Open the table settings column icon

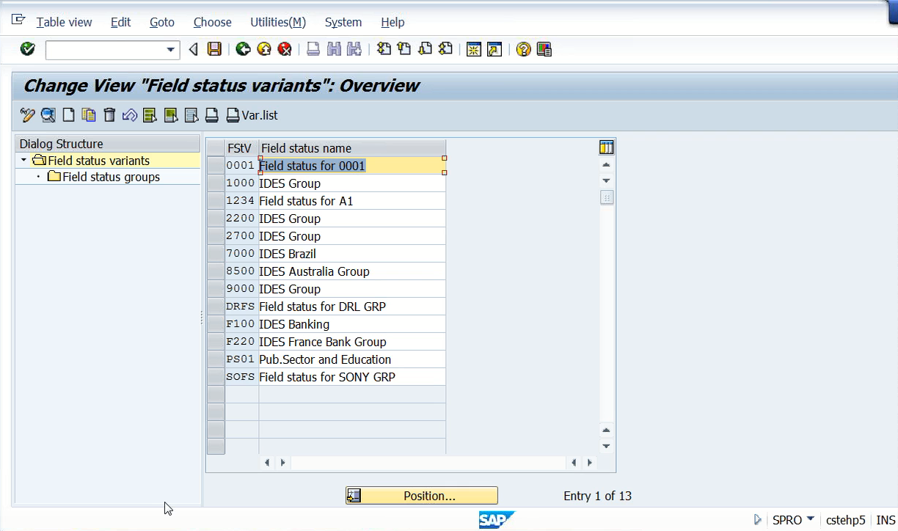(606, 147)
